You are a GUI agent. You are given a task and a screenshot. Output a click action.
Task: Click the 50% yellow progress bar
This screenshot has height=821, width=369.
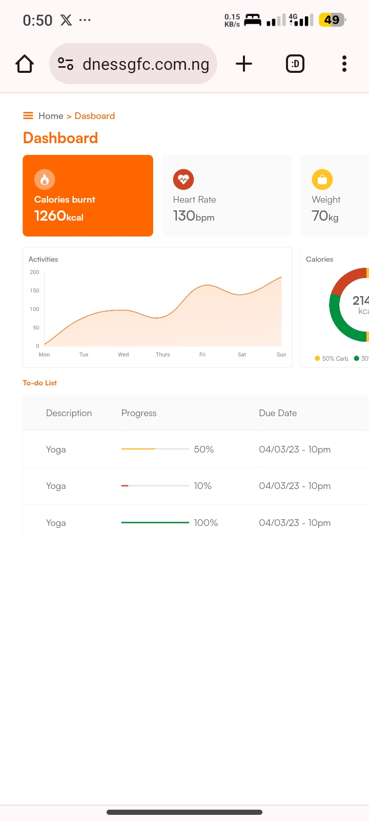click(x=155, y=449)
